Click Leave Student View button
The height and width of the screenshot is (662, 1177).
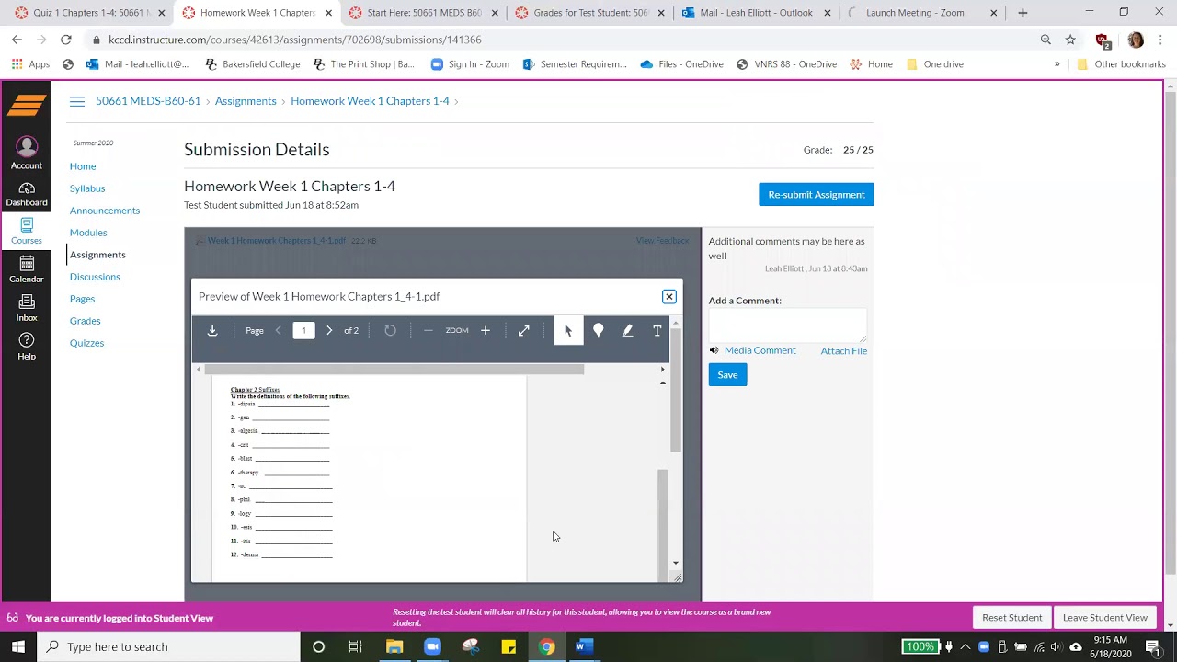pos(1105,618)
